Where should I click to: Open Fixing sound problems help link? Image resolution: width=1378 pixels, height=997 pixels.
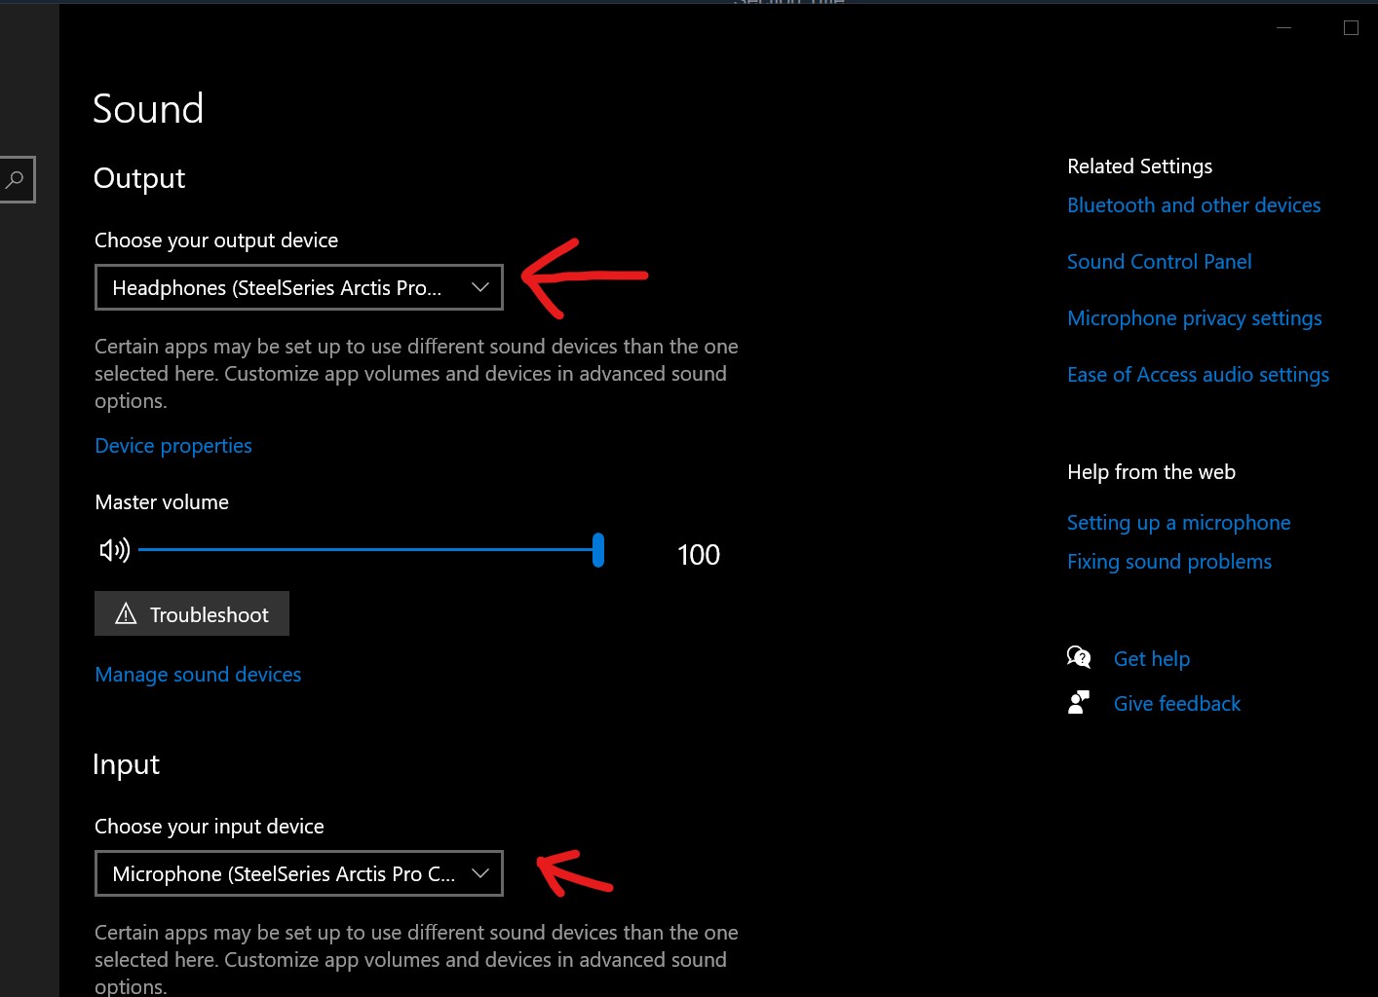(x=1168, y=562)
